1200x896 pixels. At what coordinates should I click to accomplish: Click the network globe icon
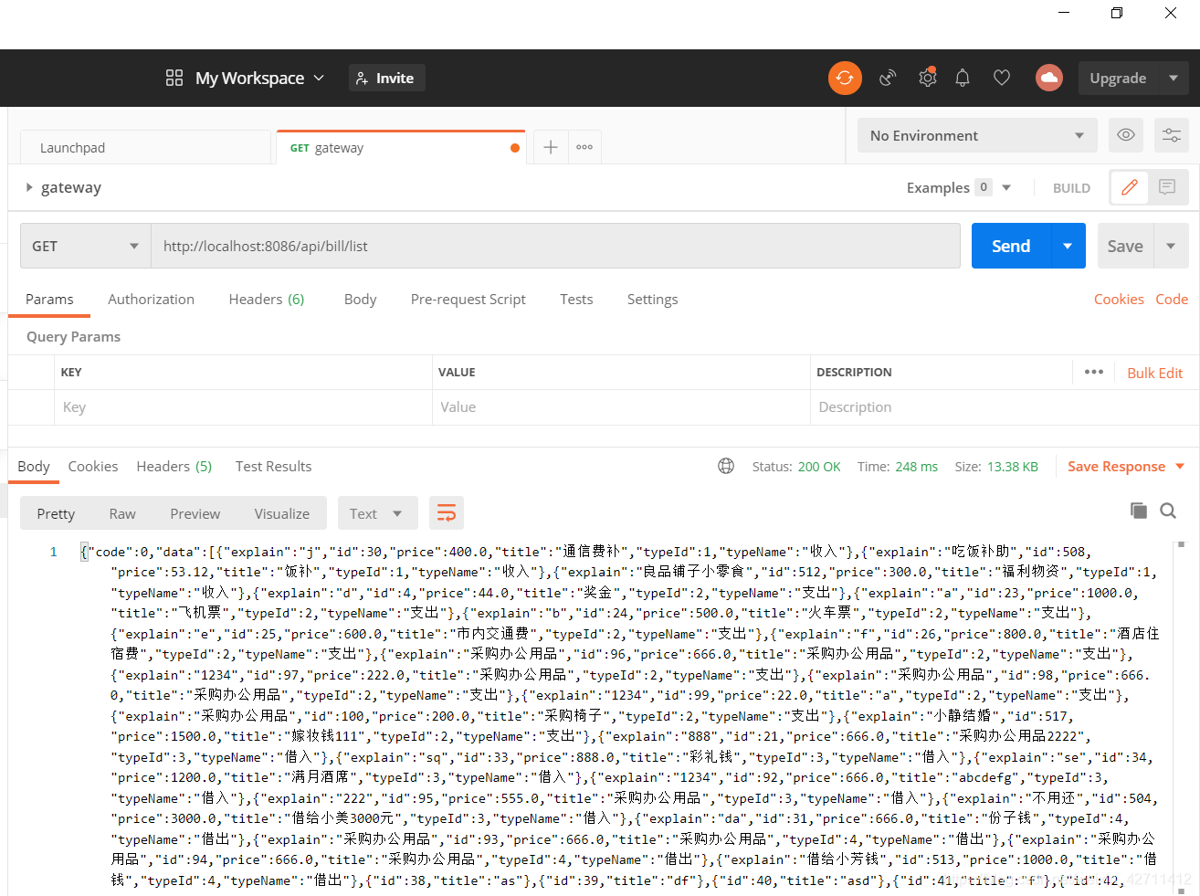[726, 466]
